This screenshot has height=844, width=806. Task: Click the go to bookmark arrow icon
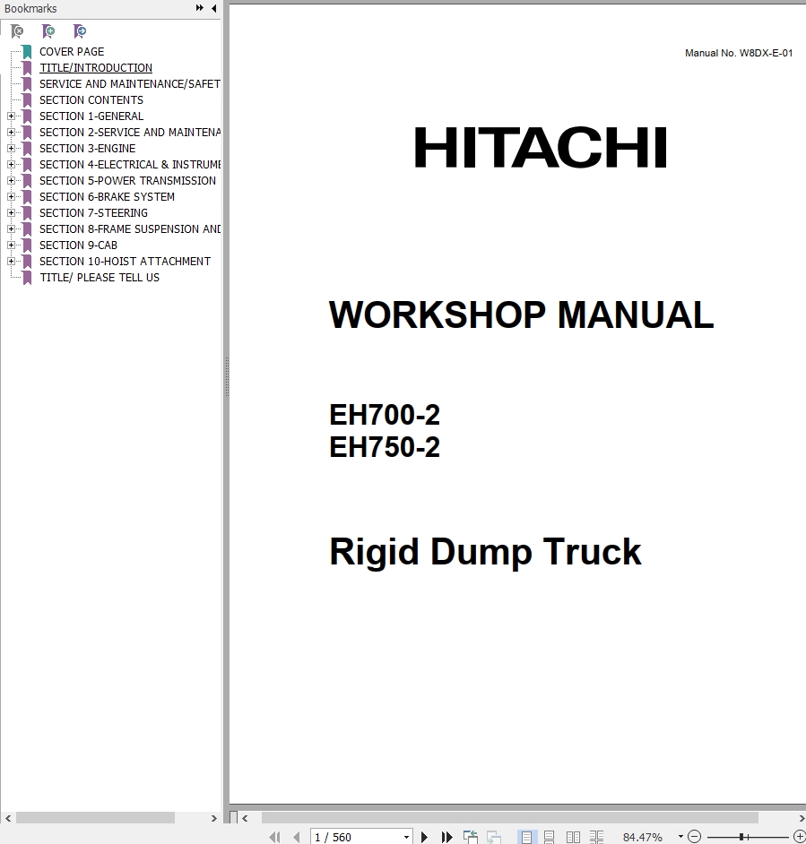click(x=80, y=31)
